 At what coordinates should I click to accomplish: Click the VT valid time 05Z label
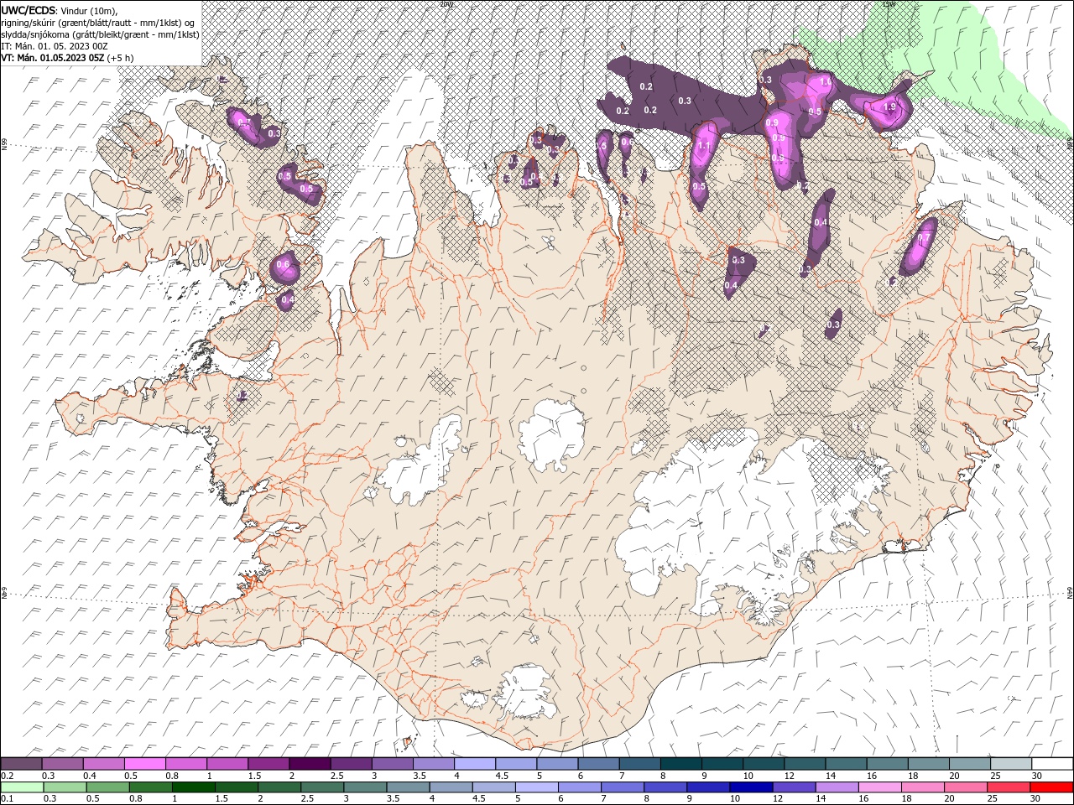click(52, 58)
